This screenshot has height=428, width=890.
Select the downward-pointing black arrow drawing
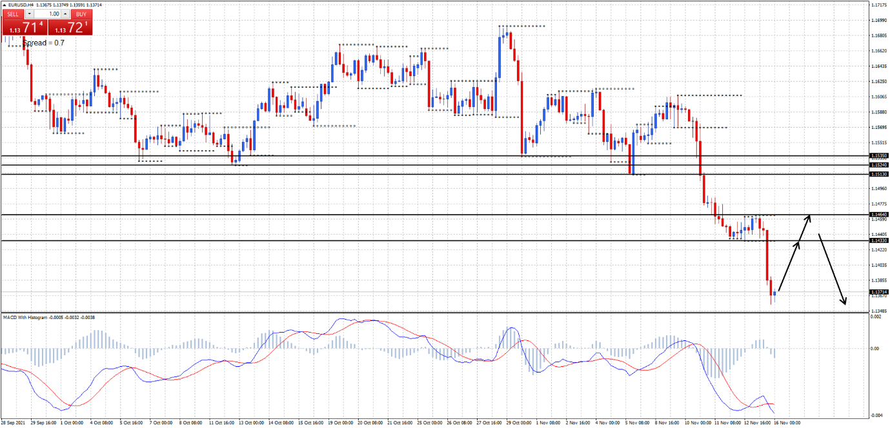tap(832, 269)
